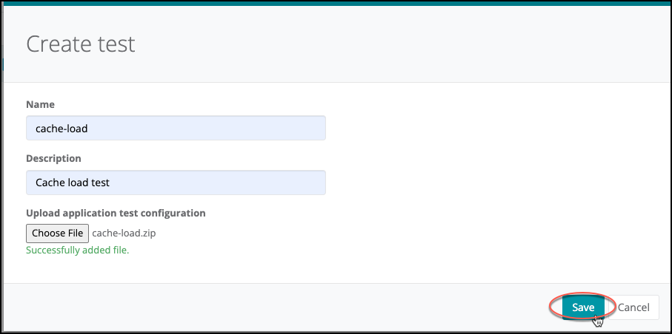Click the cache-load.zip file name
This screenshot has height=334, width=672.
click(124, 234)
